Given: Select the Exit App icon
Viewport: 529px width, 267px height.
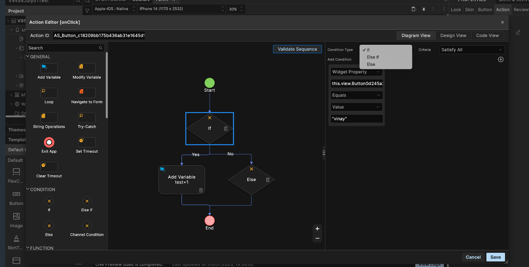Looking at the screenshot, I should pyautogui.click(x=49, y=142).
